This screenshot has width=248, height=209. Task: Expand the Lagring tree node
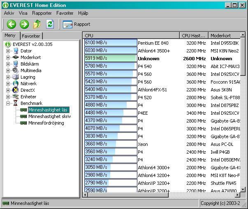tap(8, 77)
